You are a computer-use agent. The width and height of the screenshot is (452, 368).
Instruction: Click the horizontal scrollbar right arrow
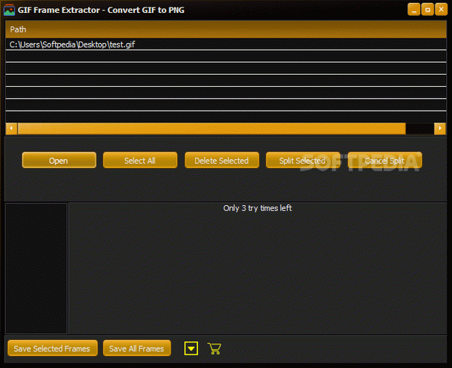(440, 128)
